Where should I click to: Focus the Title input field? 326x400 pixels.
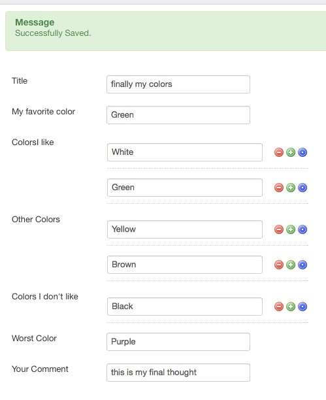(x=178, y=84)
